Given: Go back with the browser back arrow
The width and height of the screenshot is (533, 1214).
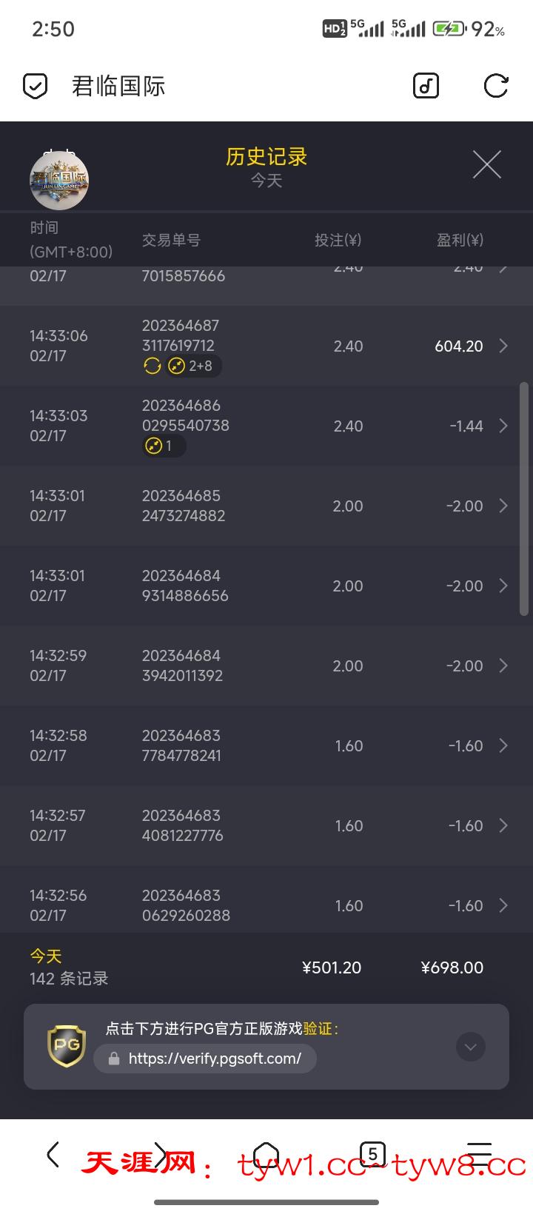Looking at the screenshot, I should point(53,1154).
